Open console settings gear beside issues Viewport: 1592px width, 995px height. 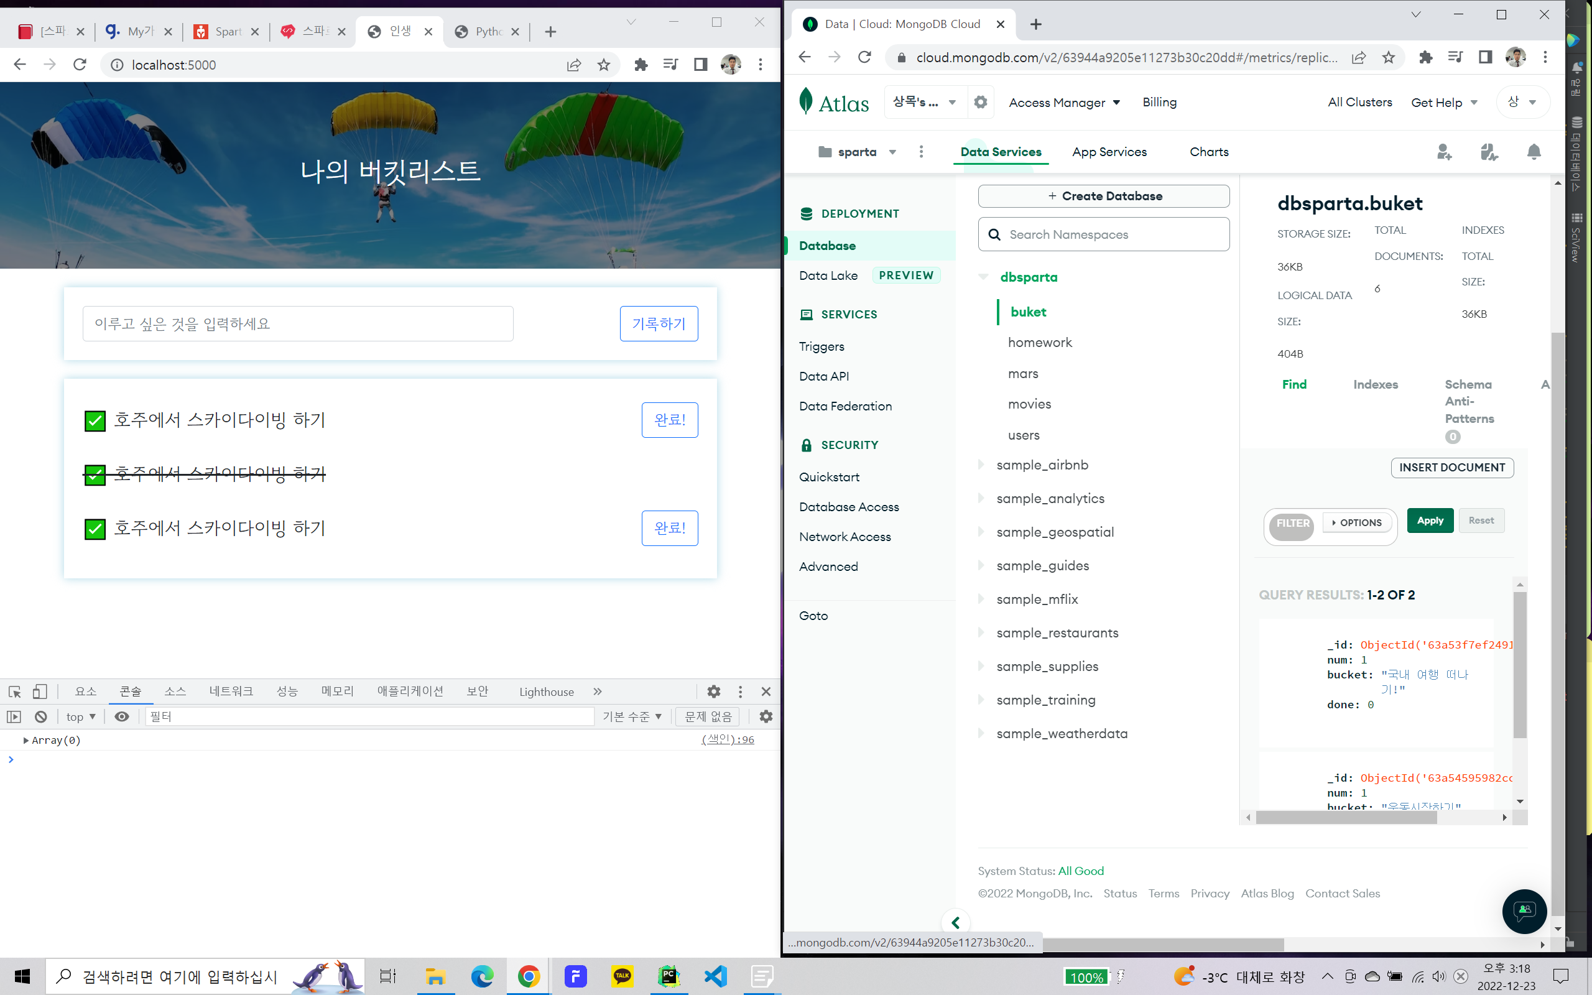click(766, 716)
